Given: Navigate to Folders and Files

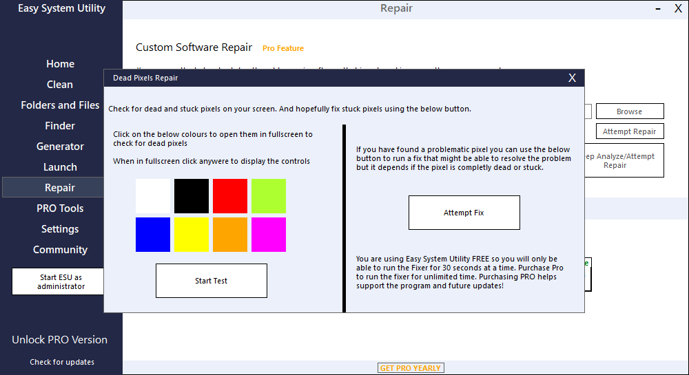Looking at the screenshot, I should click(x=60, y=105).
